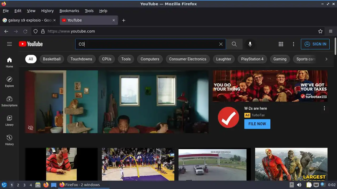The height and width of the screenshot is (189, 337).
Task: Open the basketball shot video thumbnail
Action: 138,164
